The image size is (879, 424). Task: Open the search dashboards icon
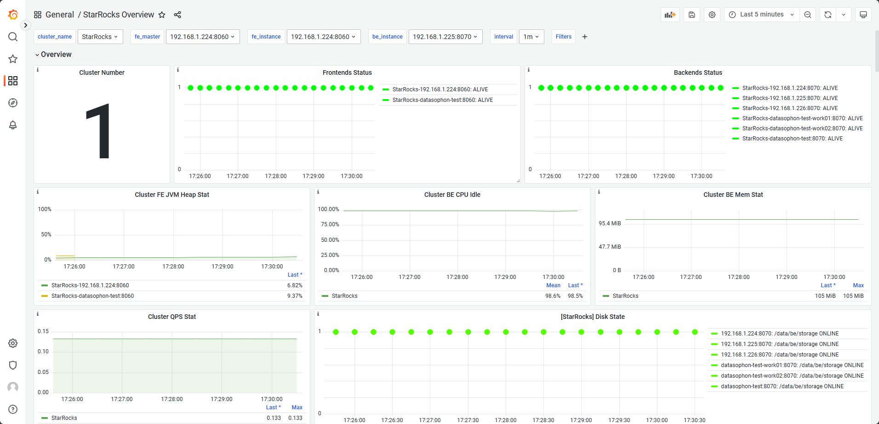tap(13, 37)
